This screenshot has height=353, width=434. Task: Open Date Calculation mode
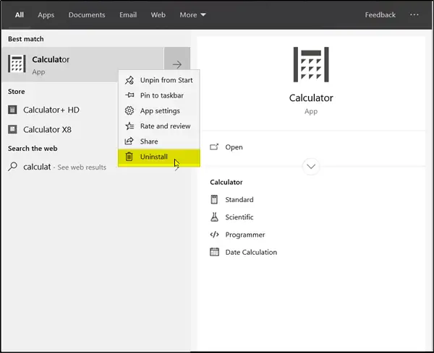click(x=250, y=253)
